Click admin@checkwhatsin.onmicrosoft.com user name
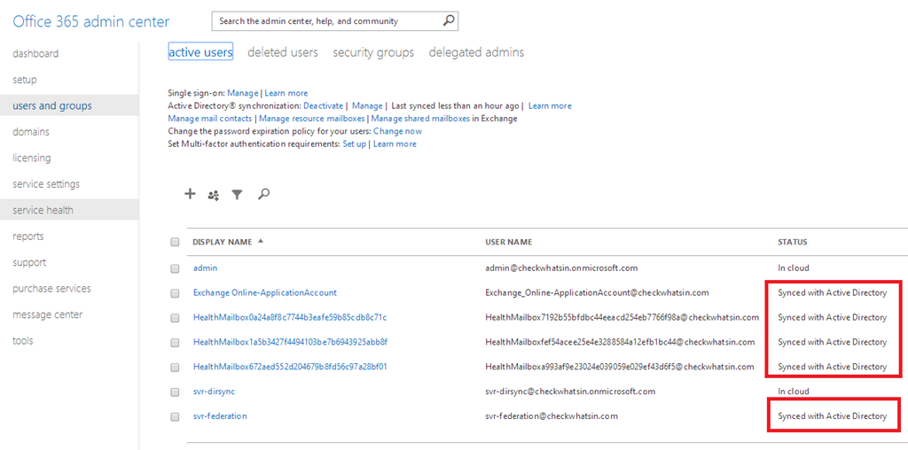Screen dimensions: 908x450 (x=561, y=268)
